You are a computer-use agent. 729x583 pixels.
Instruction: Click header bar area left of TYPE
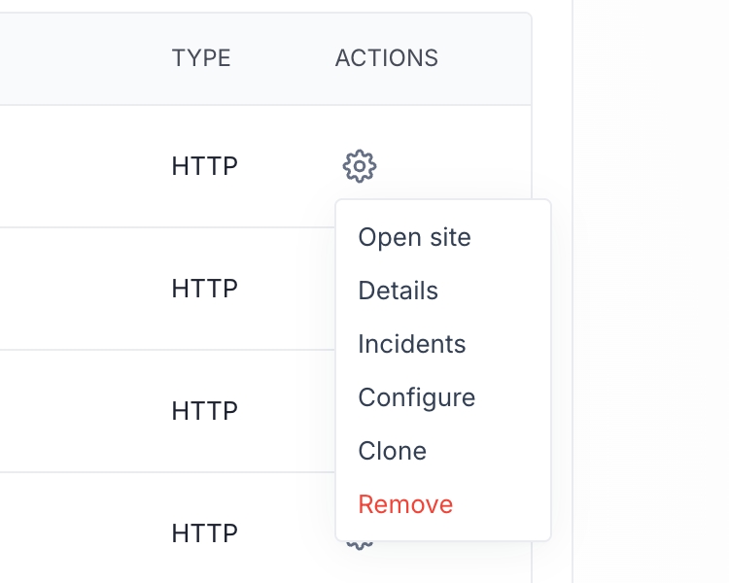[78, 58]
